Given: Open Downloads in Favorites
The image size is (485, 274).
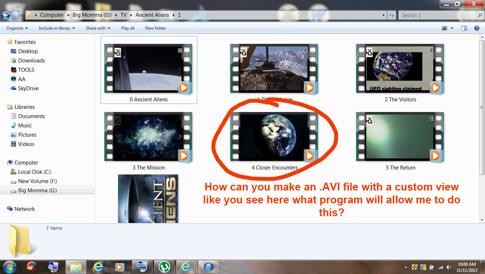Looking at the screenshot, I should [31, 61].
